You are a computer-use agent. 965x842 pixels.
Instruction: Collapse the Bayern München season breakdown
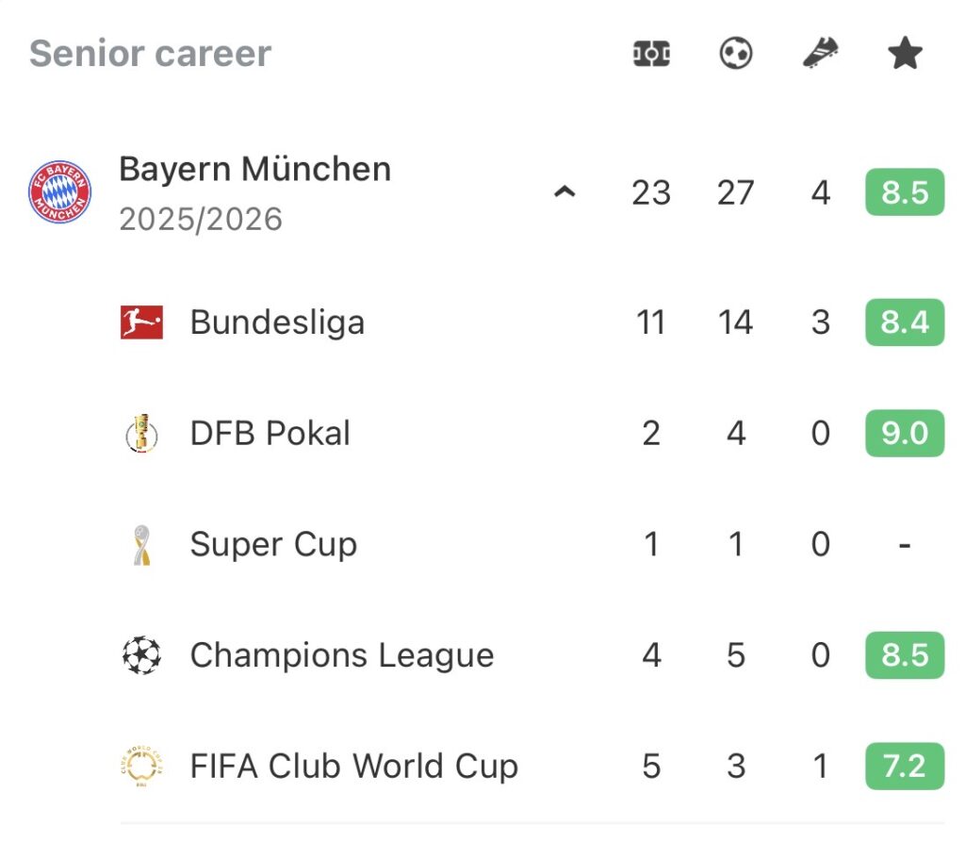click(564, 193)
